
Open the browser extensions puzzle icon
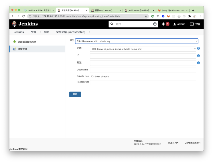190,16
